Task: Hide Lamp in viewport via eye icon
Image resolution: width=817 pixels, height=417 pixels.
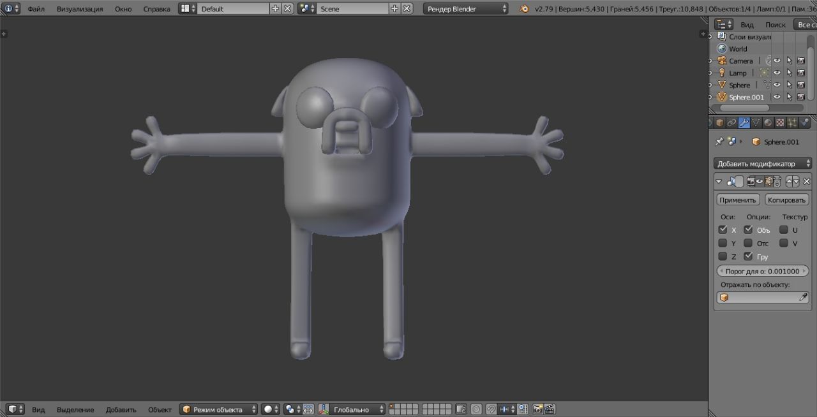Action: point(777,73)
